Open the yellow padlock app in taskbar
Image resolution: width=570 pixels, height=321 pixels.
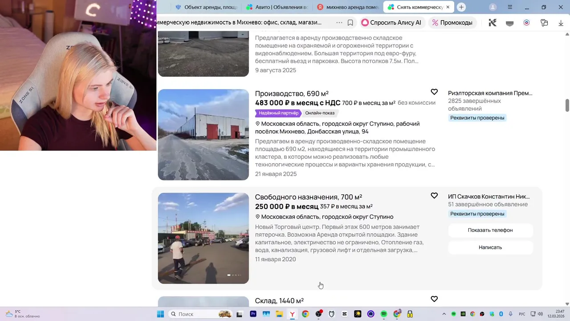click(x=410, y=314)
